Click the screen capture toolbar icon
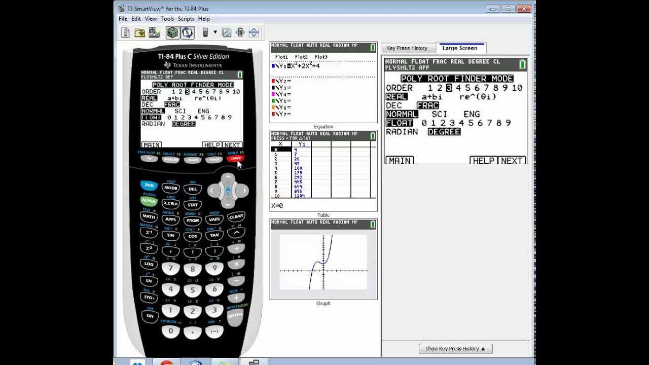The width and height of the screenshot is (649, 365). 154,33
